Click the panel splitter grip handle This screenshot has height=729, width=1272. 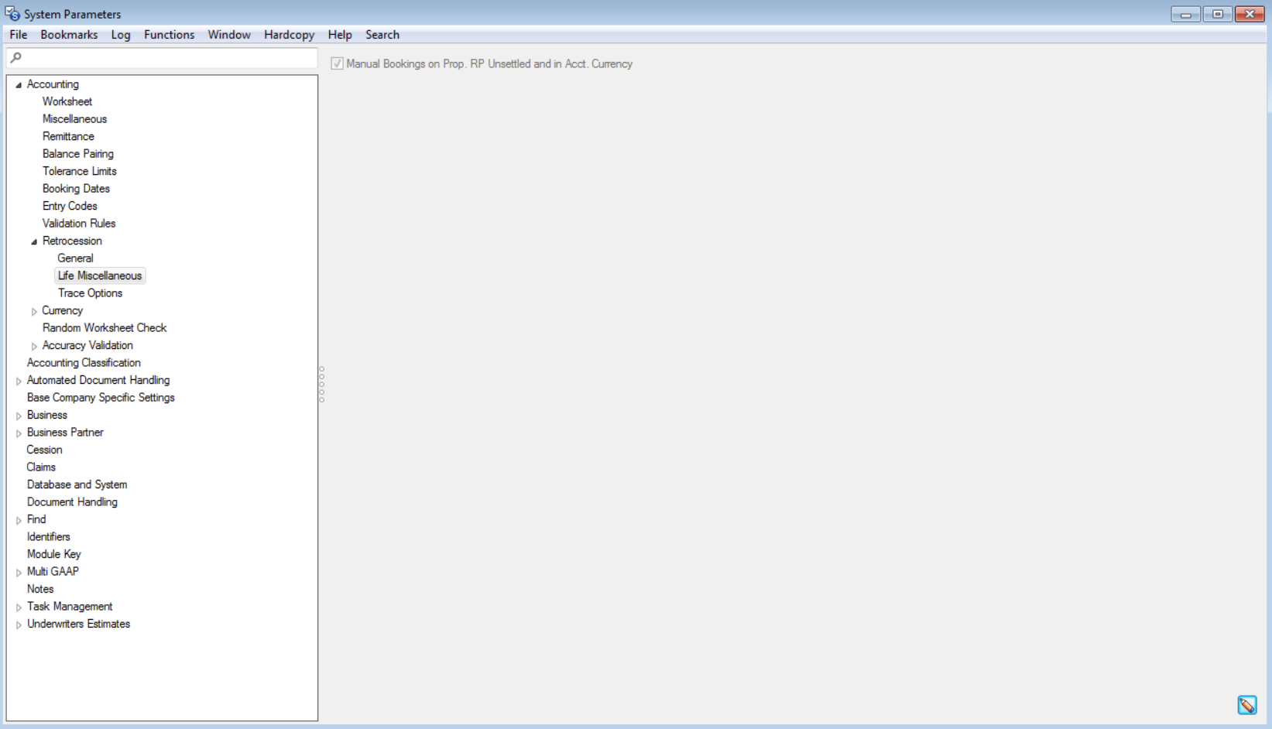[321, 384]
